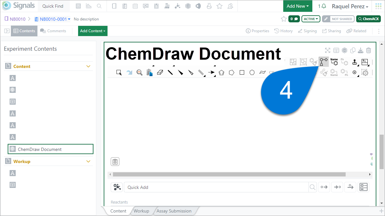Go to NB0010 notebook breadcrumb
This screenshot has width=385, height=216.
click(x=15, y=19)
